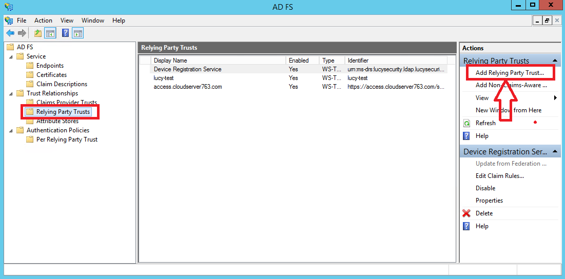Click the AD FS icon in the title bar

[x=9, y=6]
